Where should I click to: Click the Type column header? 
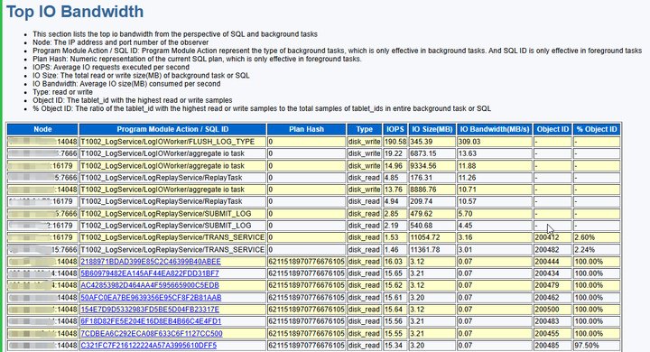365,129
